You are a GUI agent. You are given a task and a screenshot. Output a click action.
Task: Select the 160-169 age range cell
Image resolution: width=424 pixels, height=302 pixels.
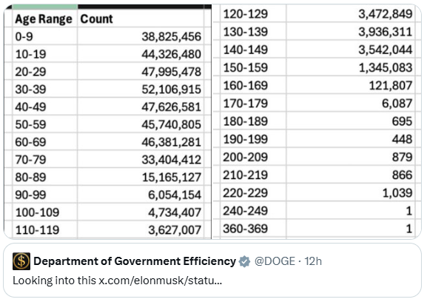(x=253, y=85)
